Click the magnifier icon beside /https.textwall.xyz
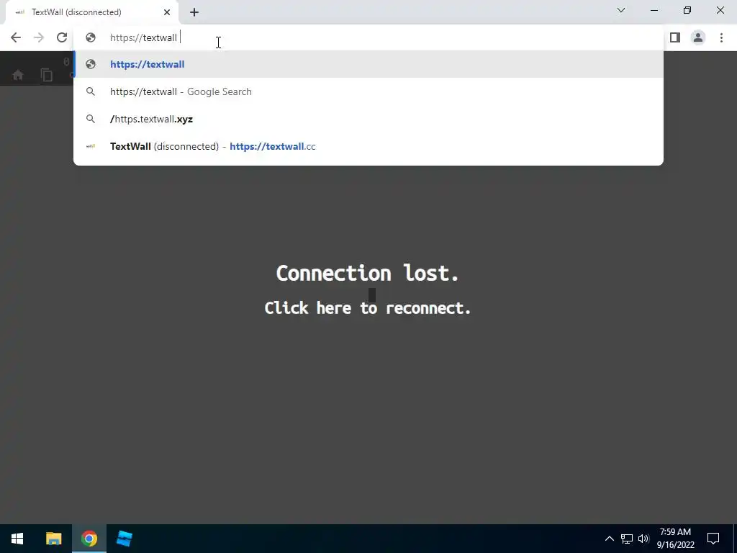This screenshot has width=737, height=553. click(x=91, y=119)
